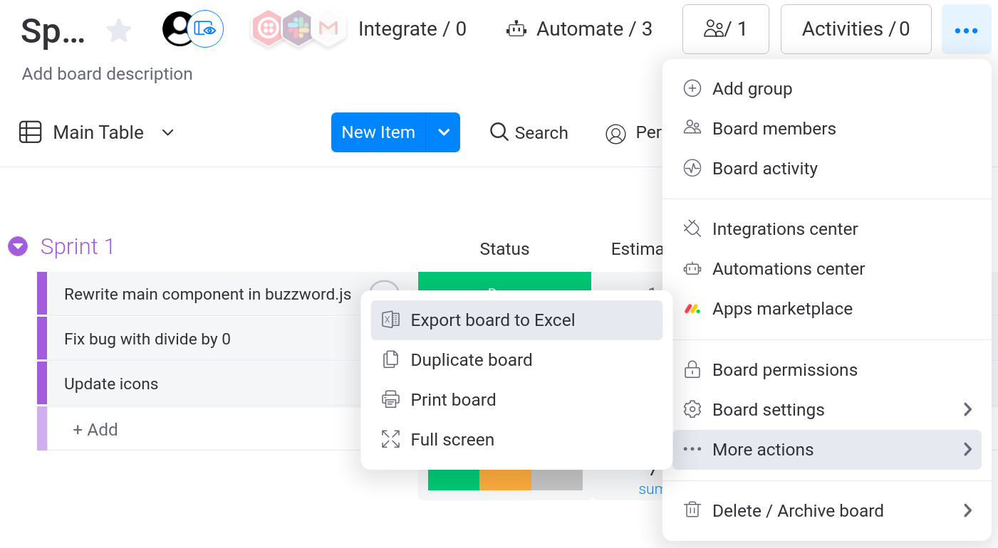Open the New Item dropdown arrow

click(443, 132)
